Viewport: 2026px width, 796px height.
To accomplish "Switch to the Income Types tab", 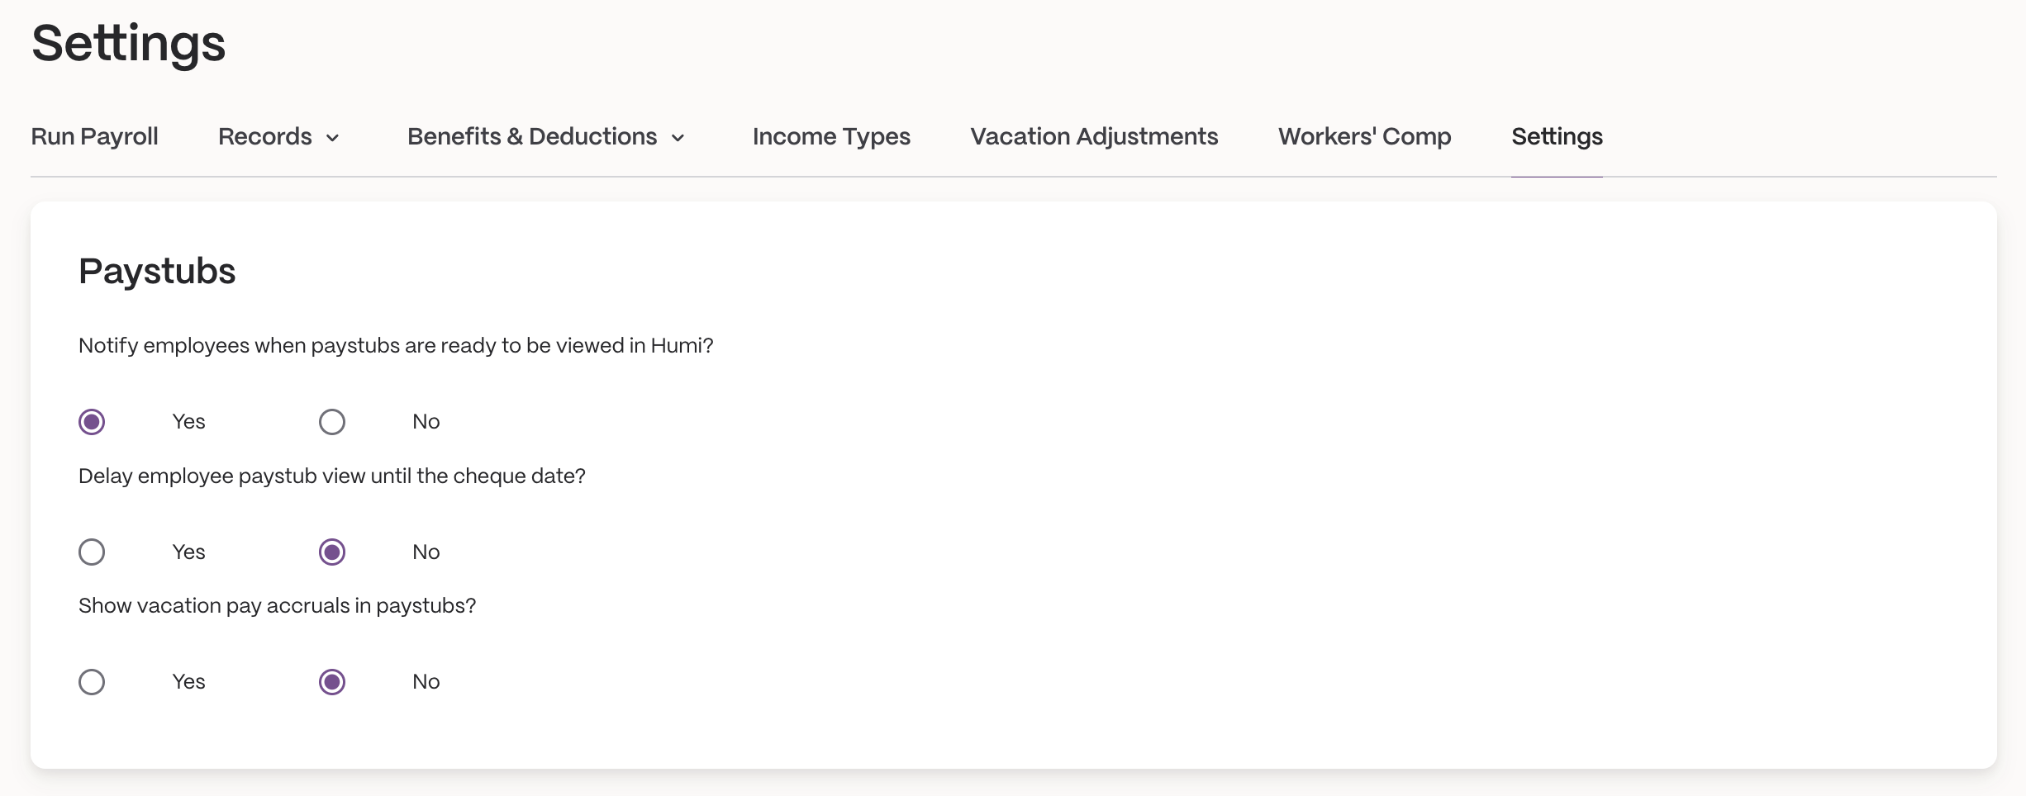I will tap(831, 136).
